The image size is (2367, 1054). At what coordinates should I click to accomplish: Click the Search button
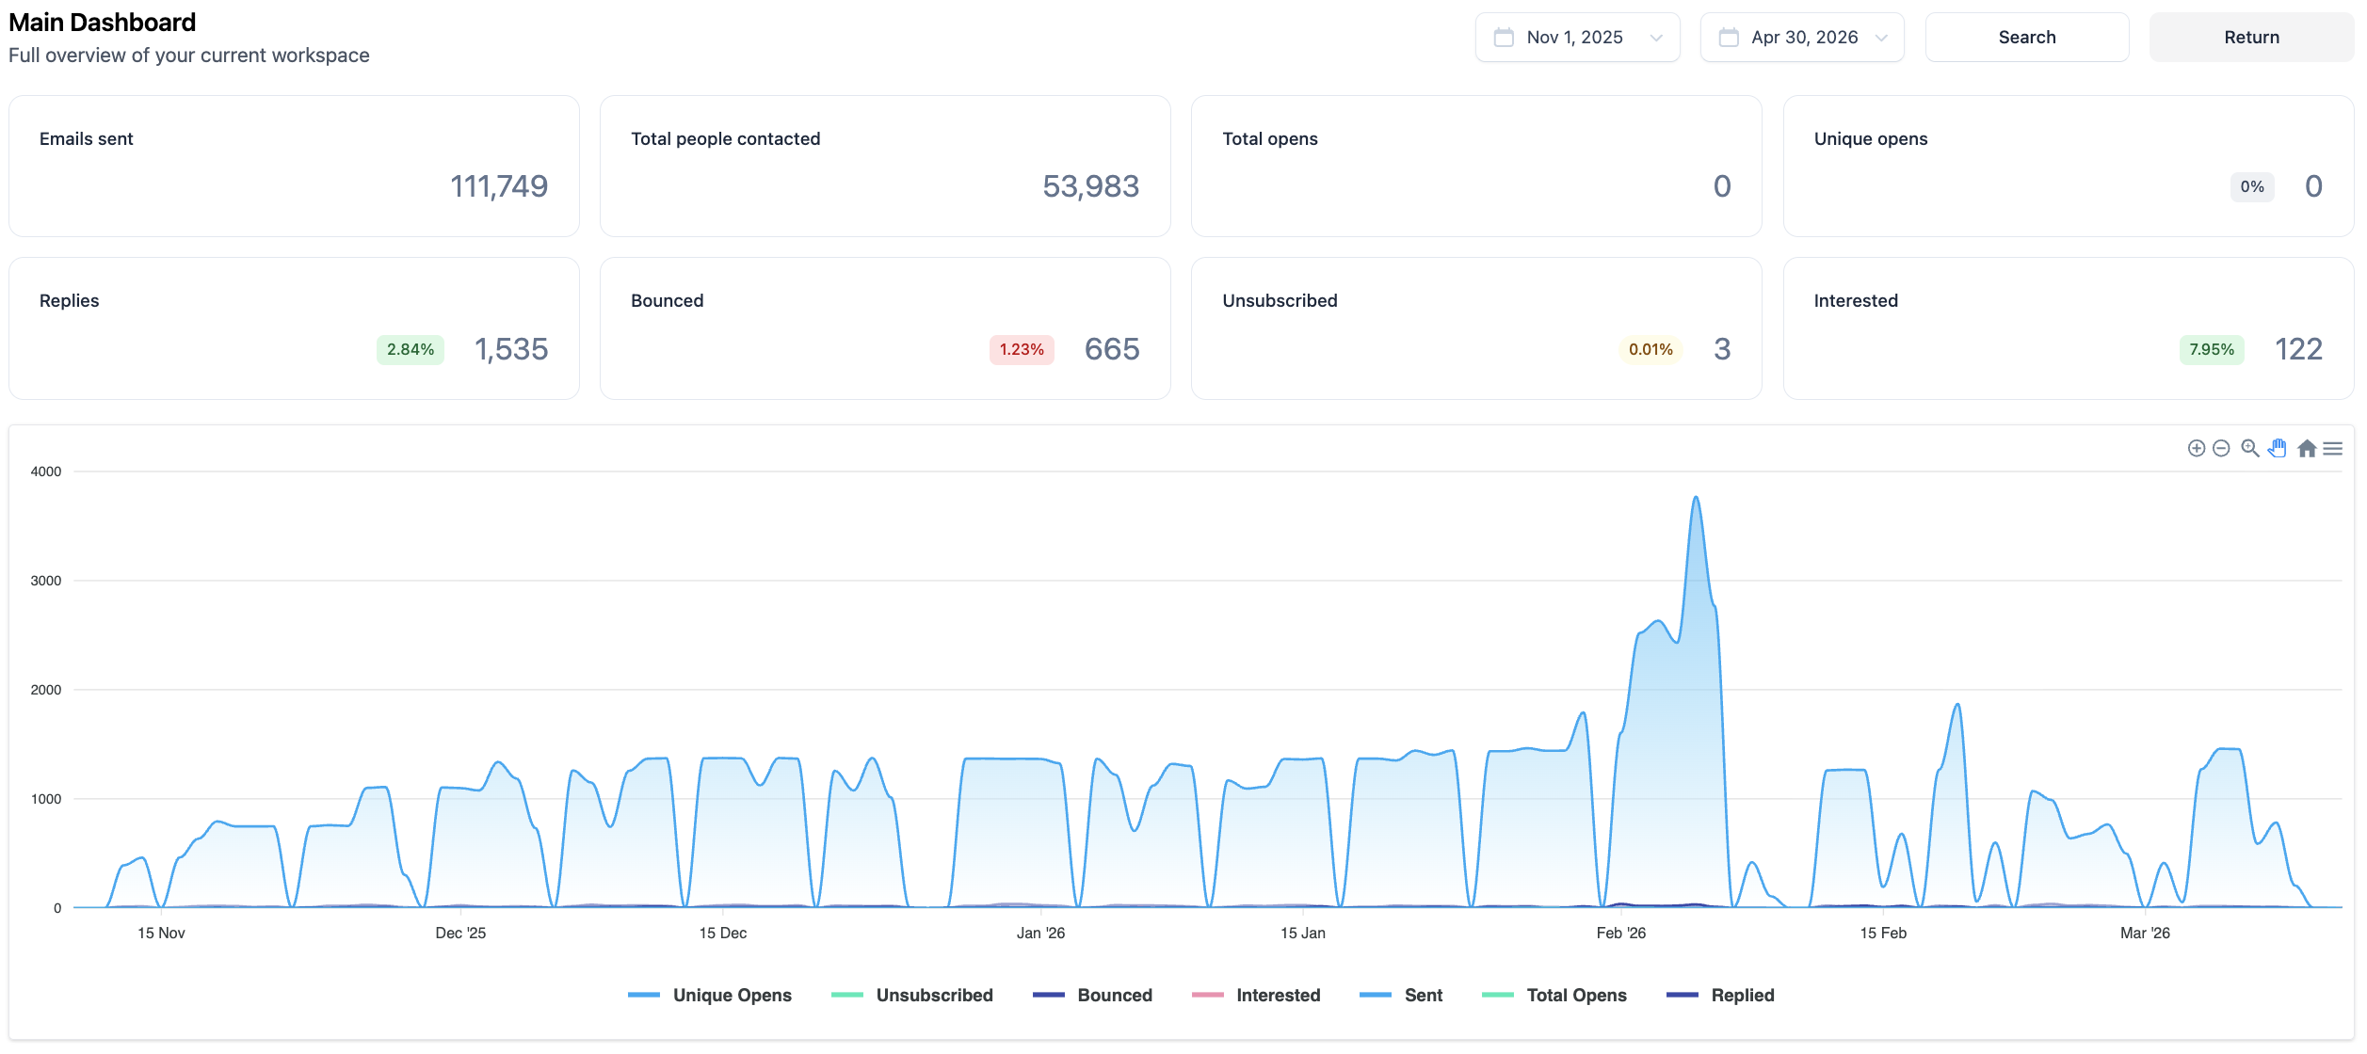click(x=2027, y=38)
